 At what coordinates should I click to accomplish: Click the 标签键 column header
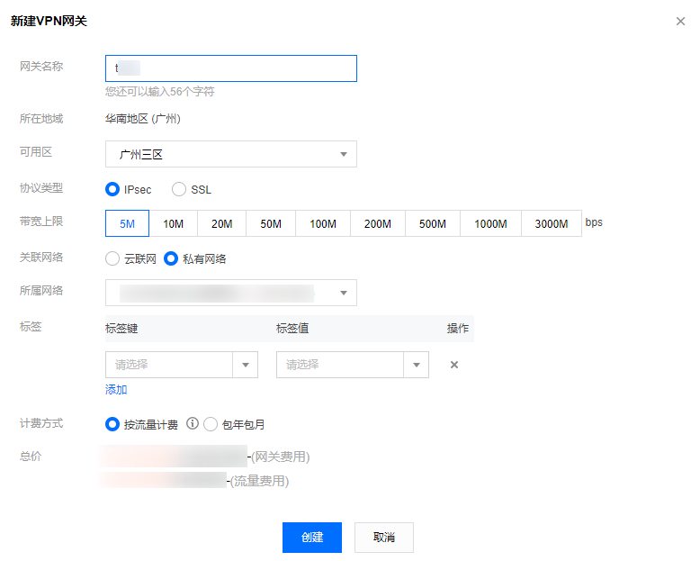[x=121, y=329]
